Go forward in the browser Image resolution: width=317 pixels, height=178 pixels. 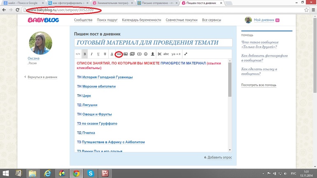tap(11, 10)
